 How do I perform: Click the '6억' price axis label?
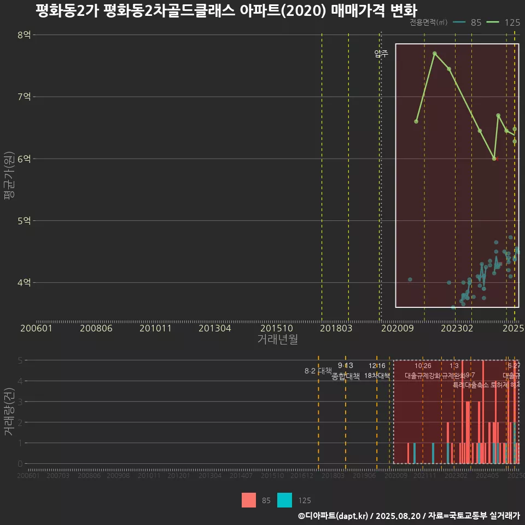pos(24,159)
